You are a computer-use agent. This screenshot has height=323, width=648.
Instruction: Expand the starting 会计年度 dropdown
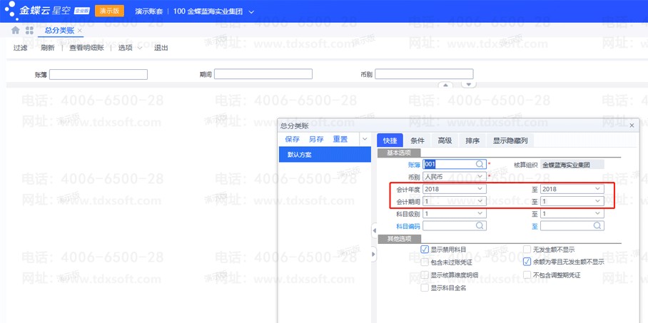480,189
